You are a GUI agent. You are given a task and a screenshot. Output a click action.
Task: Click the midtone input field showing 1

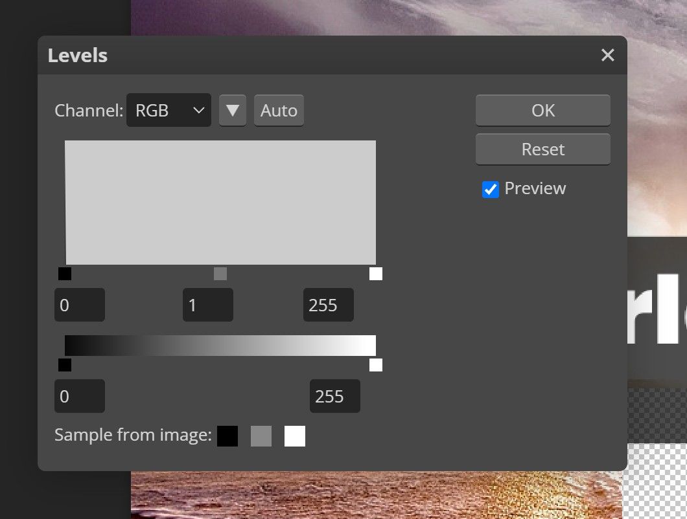point(207,304)
